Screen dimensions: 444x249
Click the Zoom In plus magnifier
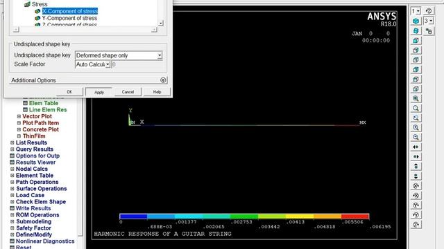[416, 127]
